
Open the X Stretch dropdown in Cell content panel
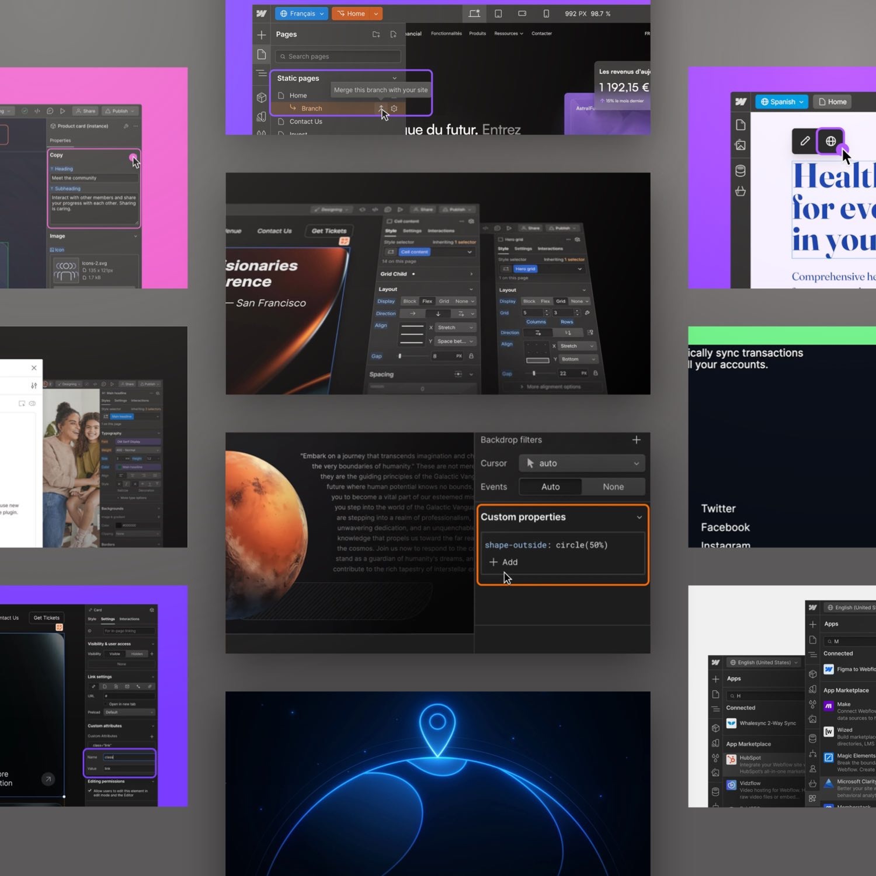tap(455, 327)
